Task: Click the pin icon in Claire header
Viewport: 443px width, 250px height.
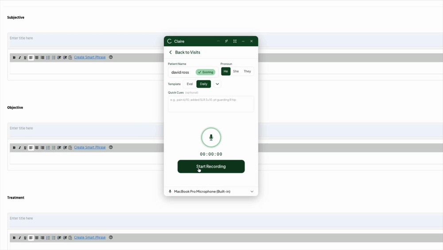Action: (226, 41)
